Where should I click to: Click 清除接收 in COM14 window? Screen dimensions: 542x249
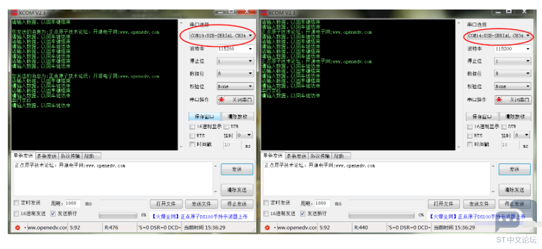point(515,116)
